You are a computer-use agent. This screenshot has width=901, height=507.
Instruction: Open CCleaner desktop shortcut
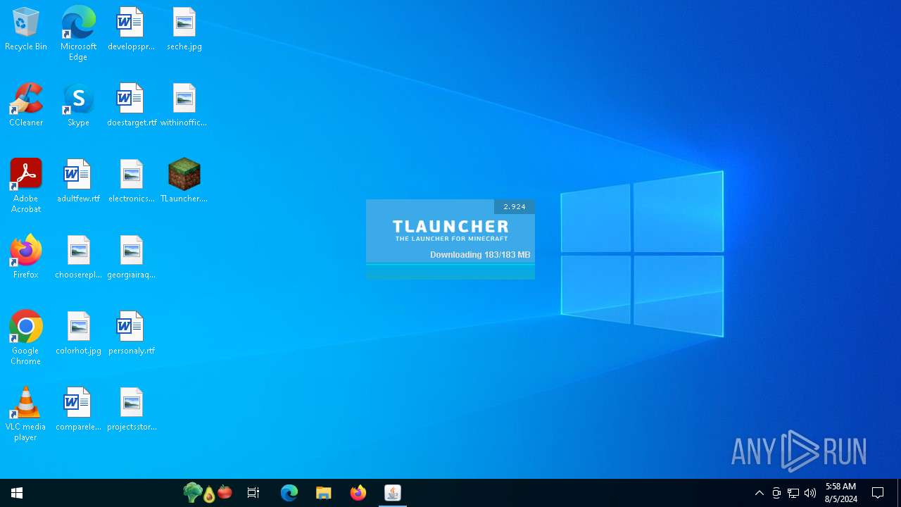click(x=26, y=106)
